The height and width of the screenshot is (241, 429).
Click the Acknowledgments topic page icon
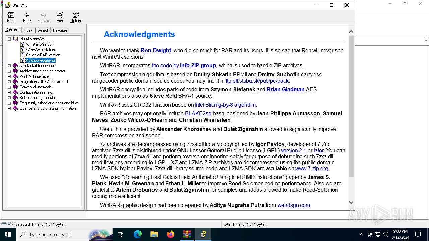(x=22, y=60)
